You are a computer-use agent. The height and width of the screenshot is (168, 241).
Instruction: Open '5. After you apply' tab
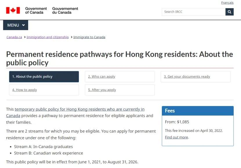120,90
